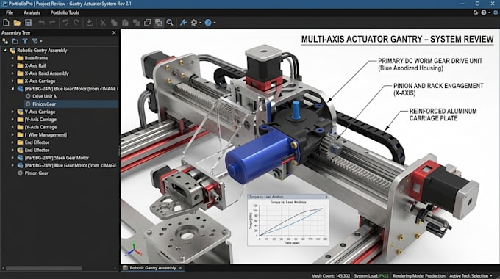This screenshot has width=500, height=279.
Task: Close the Torque vs. Load Analysis popup
Action: point(326,197)
